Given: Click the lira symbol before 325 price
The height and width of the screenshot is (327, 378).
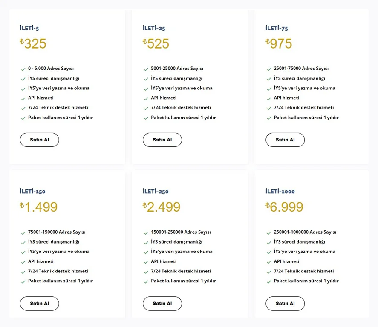Looking at the screenshot, I should point(22,41).
